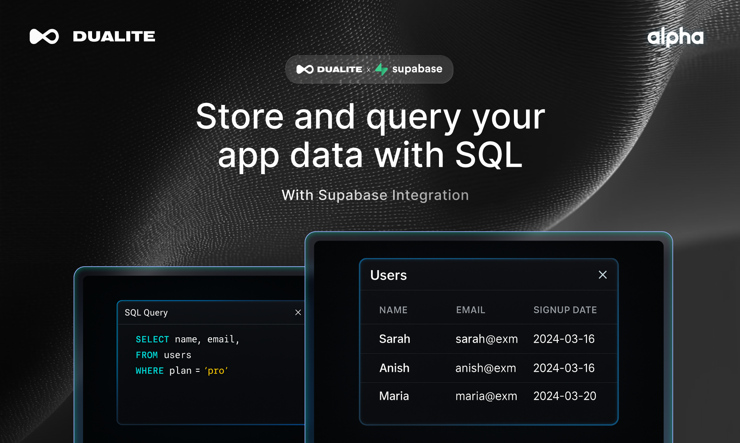Click the 'users' table name in the query
The height and width of the screenshot is (443, 740).
pyautogui.click(x=178, y=355)
